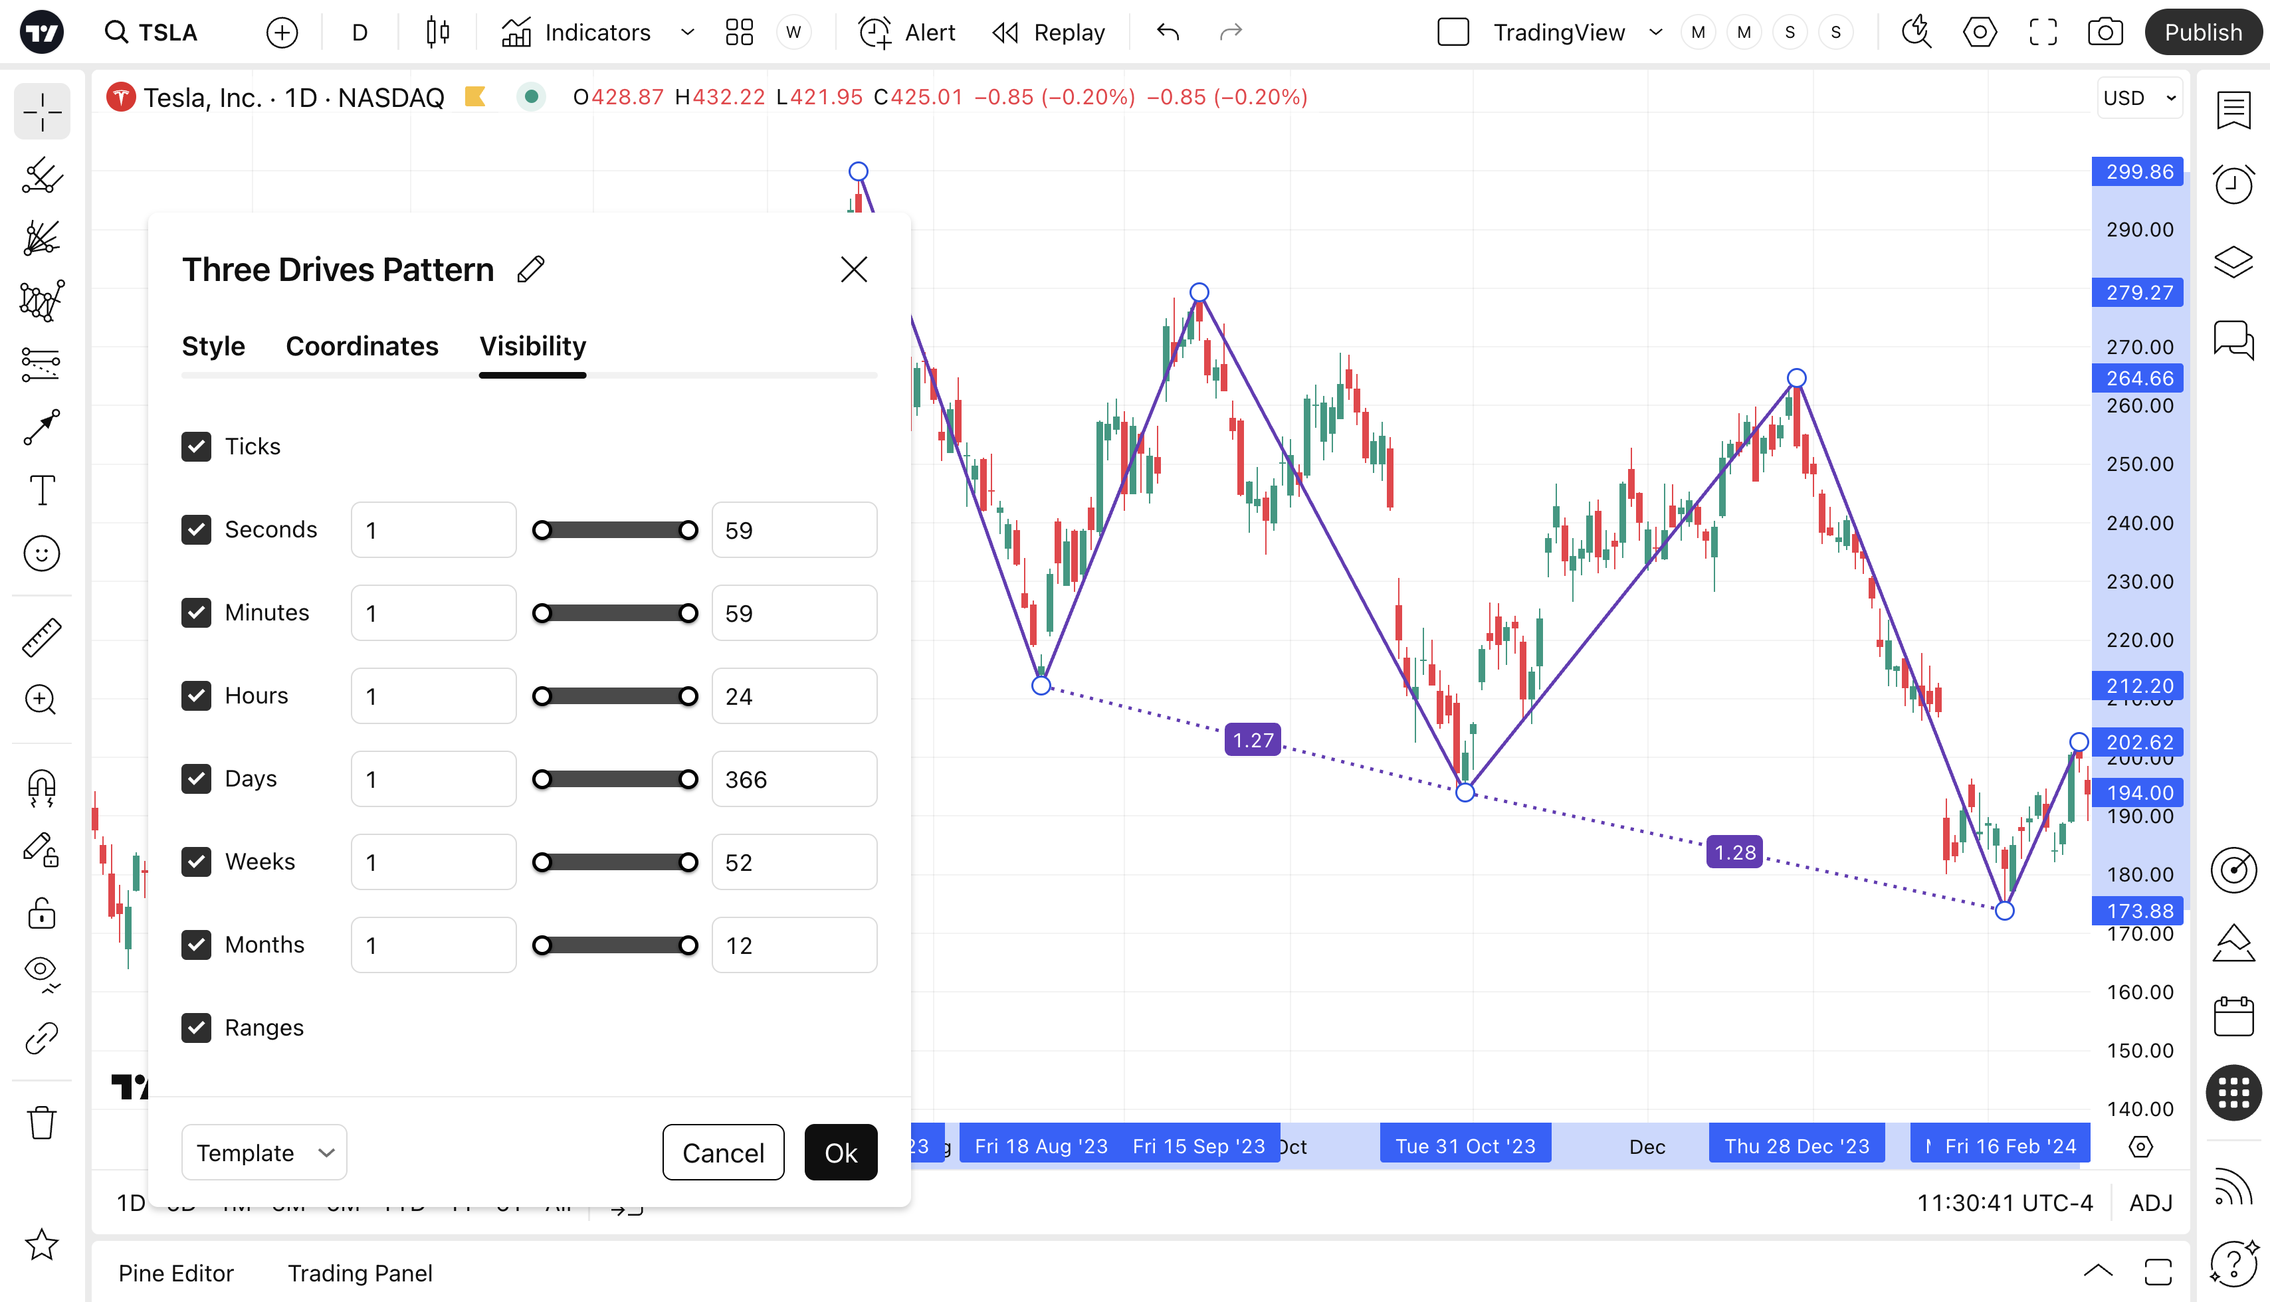Uncheck the Weeks checkbox
Viewport: 2270px width, 1302px height.
pyautogui.click(x=196, y=862)
